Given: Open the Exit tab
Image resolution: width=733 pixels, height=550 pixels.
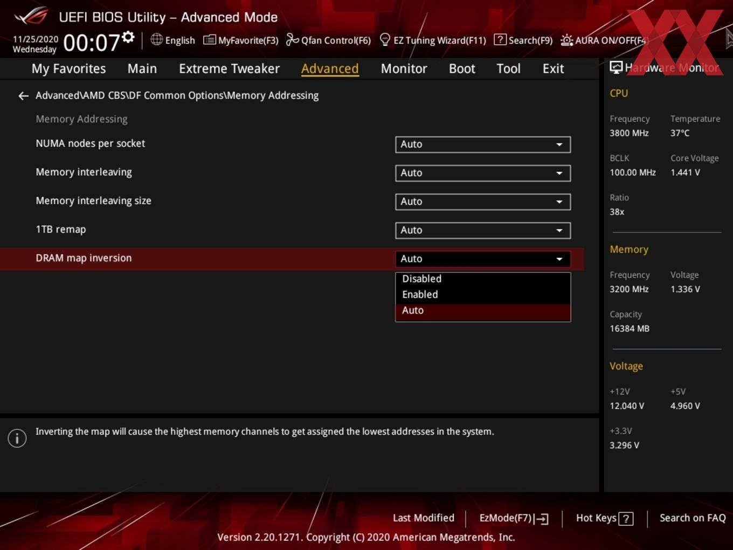Looking at the screenshot, I should [553, 68].
